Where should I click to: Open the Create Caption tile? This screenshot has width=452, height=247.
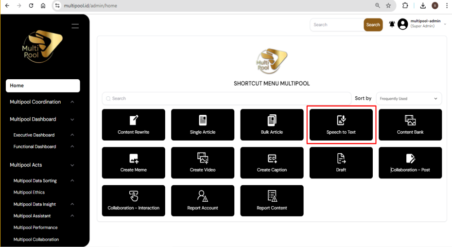[272, 163]
